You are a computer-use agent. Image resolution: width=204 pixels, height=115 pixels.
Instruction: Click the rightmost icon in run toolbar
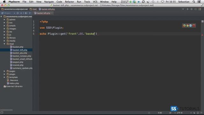200,9
